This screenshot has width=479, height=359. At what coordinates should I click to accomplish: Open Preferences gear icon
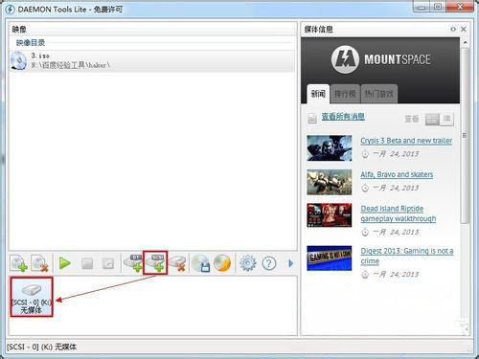[x=247, y=263]
